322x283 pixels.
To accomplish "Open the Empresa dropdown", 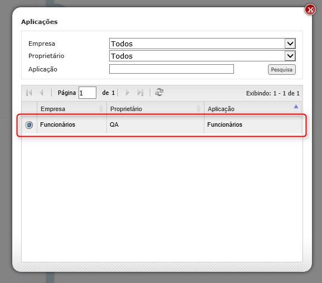I will coord(202,44).
